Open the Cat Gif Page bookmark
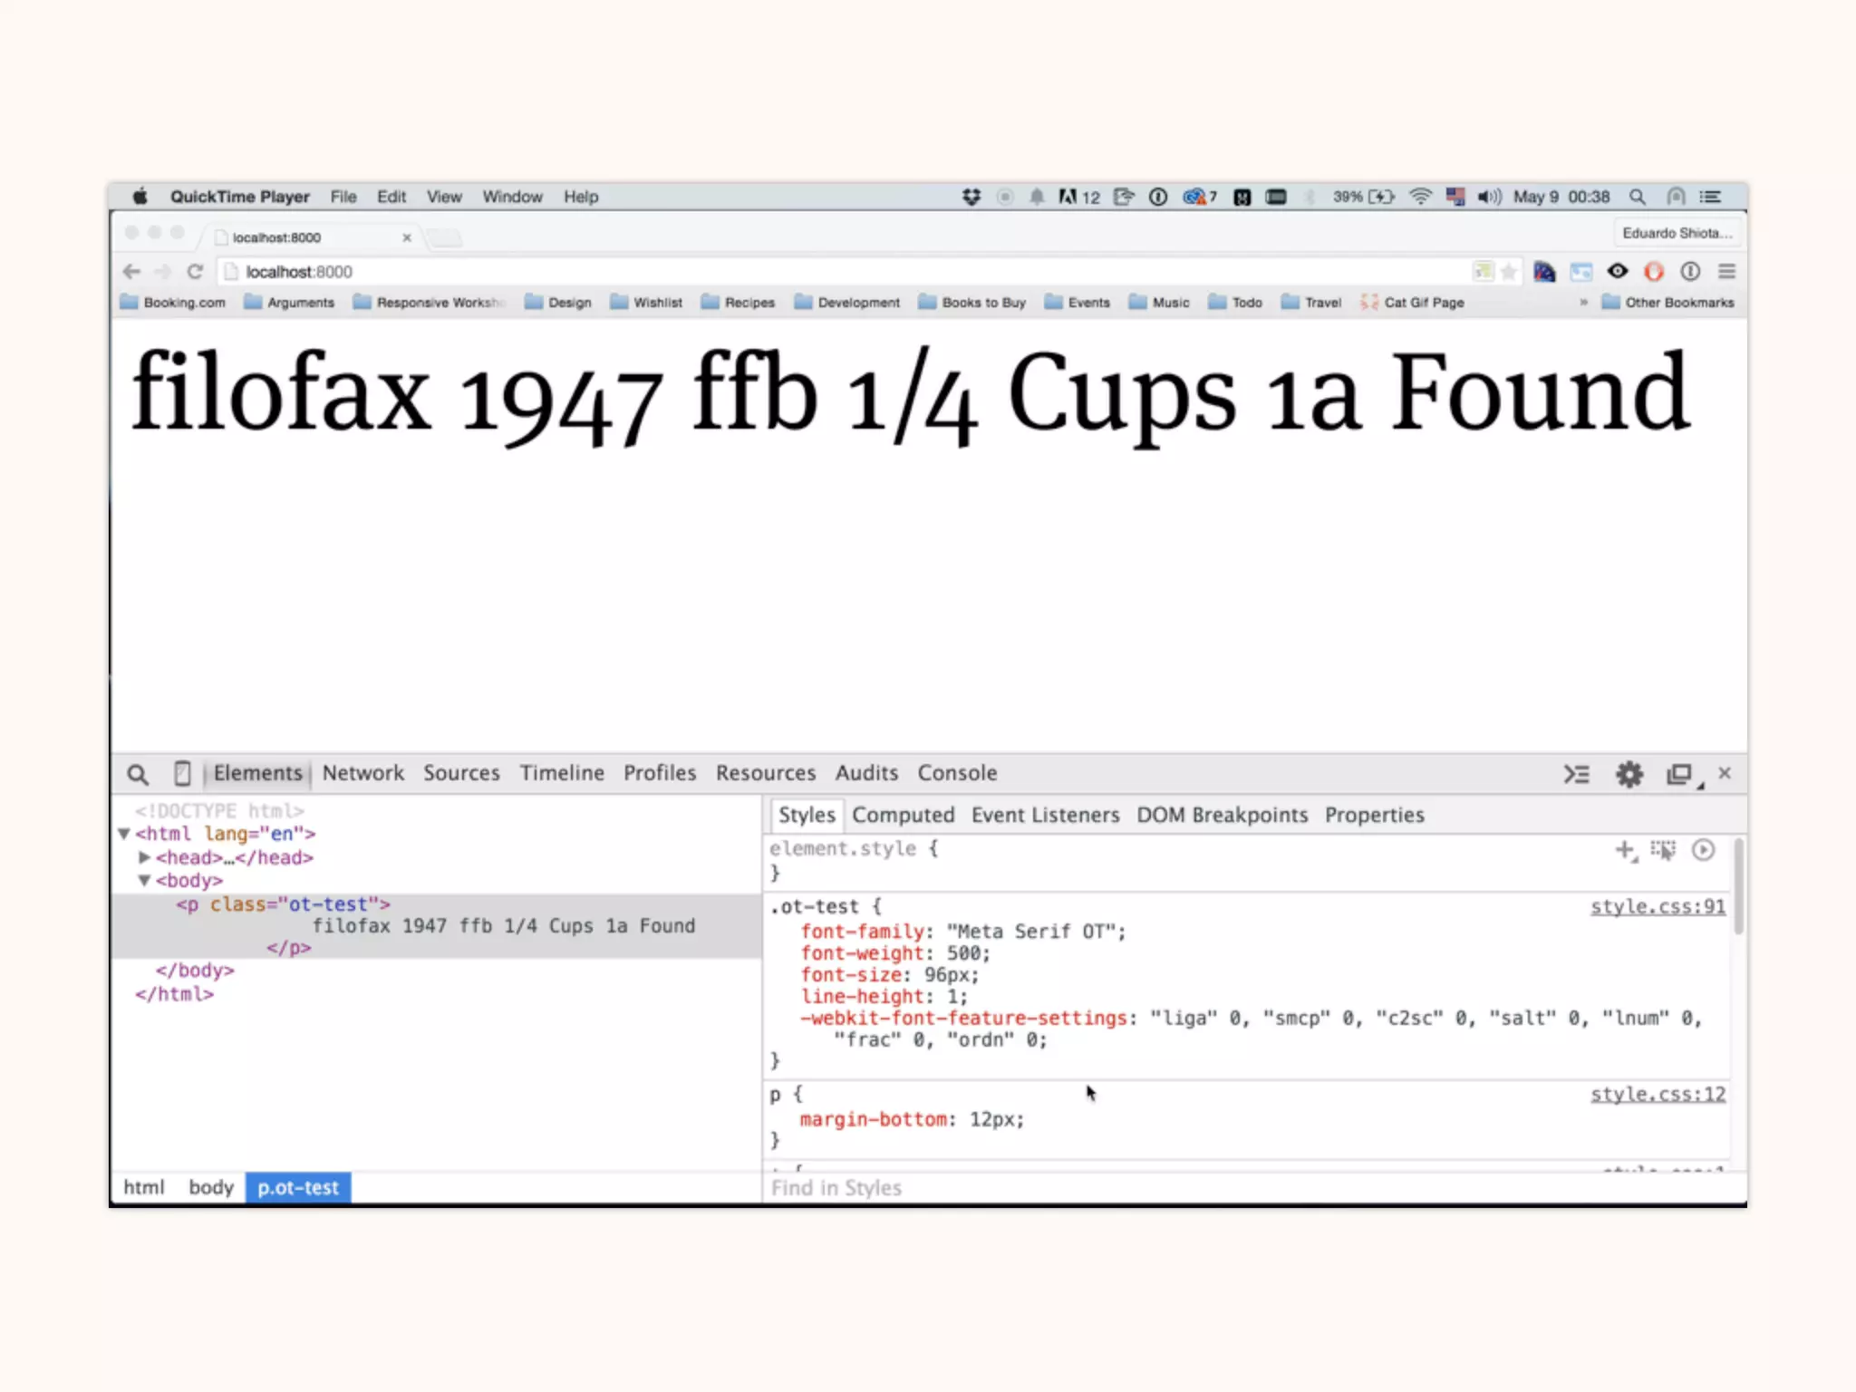 (1412, 302)
